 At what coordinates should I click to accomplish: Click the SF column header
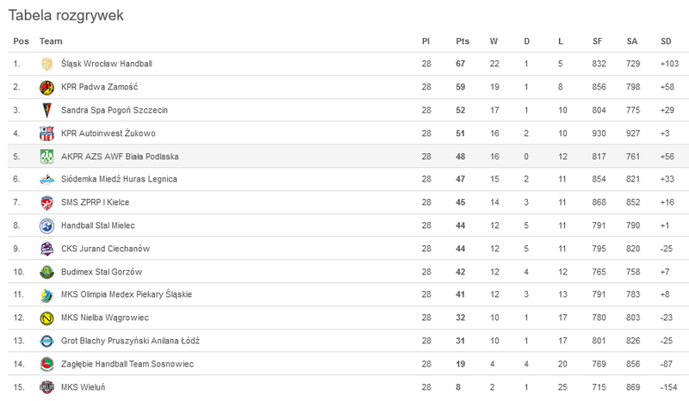[x=597, y=41]
